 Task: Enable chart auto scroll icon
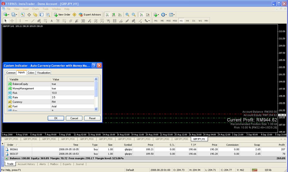[x=141, y=15]
